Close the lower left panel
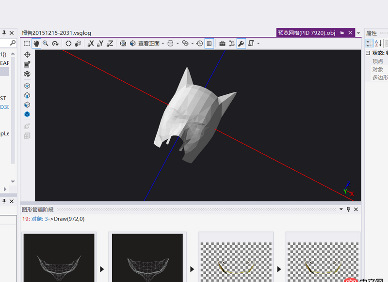Image resolution: width=388 pixels, height=282 pixels. click(12, 201)
